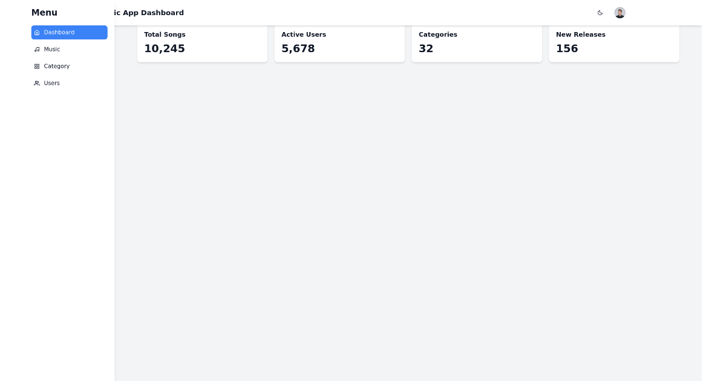The image size is (726, 381).
Task: Select the Music note icon to browse songs
Action: tap(36, 49)
